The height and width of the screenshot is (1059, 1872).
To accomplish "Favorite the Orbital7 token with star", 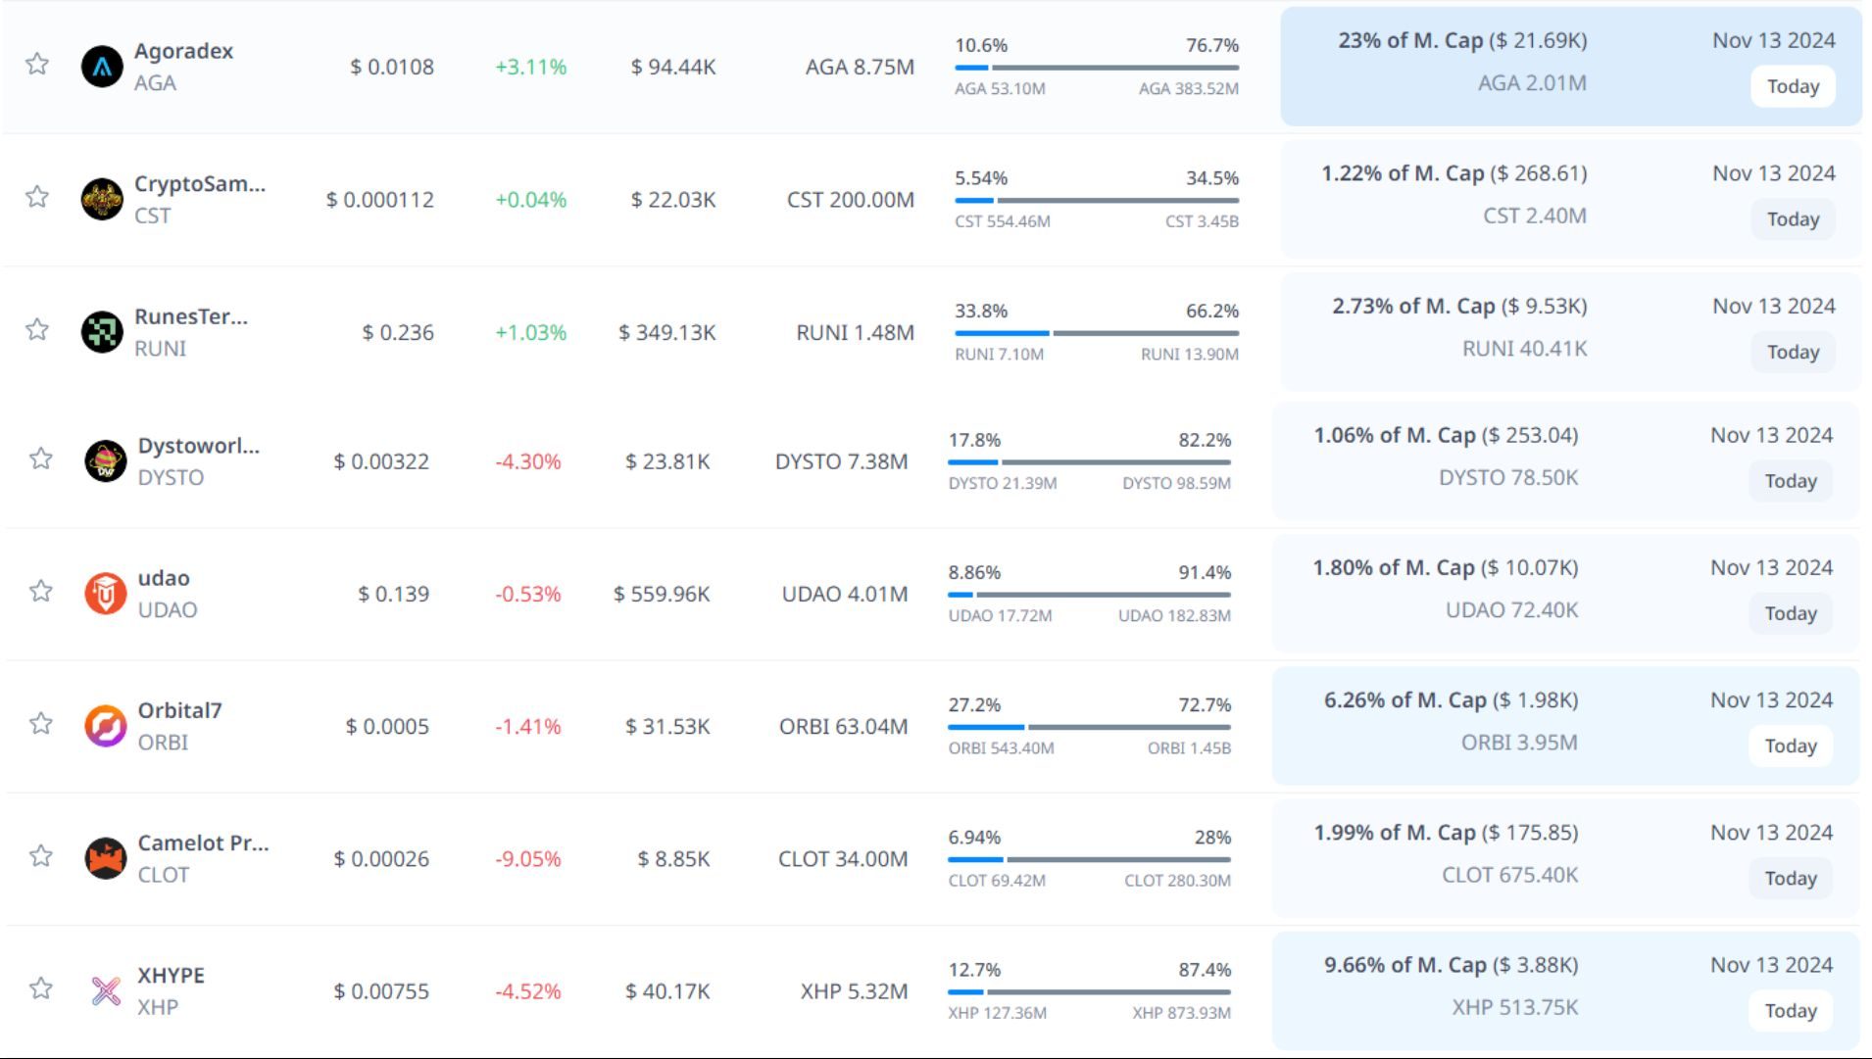I will point(40,723).
